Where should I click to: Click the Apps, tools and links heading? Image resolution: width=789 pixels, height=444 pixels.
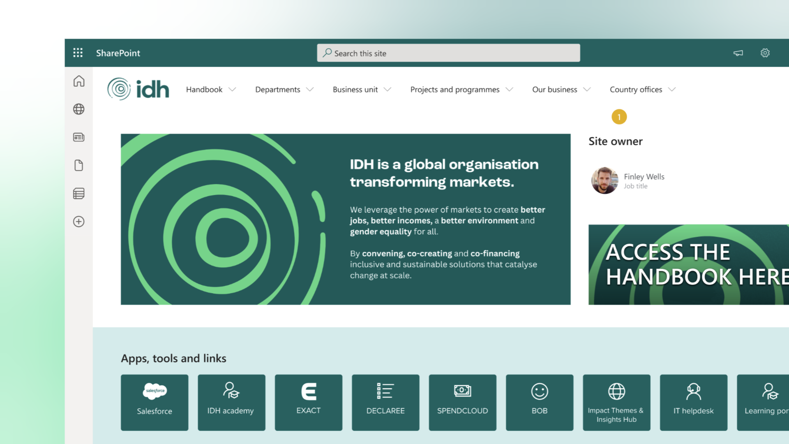click(x=173, y=358)
